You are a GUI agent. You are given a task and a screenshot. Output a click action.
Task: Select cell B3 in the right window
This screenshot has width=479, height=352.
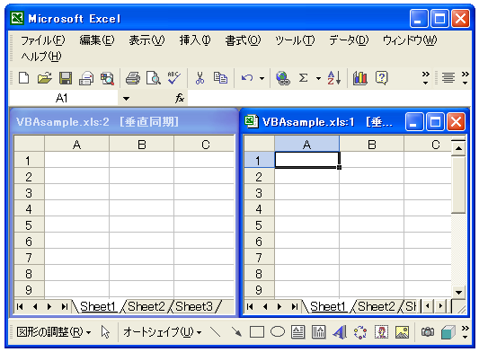point(371,193)
